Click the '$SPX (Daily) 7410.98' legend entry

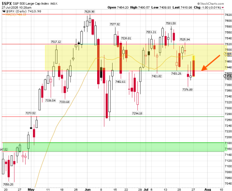point(24,12)
